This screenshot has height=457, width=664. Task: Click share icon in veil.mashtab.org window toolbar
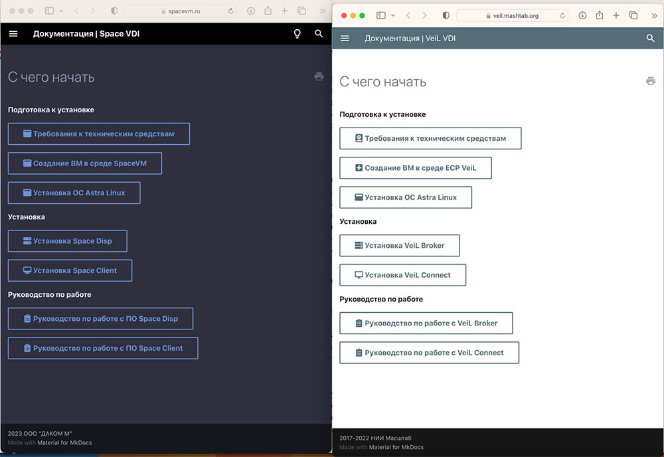599,15
